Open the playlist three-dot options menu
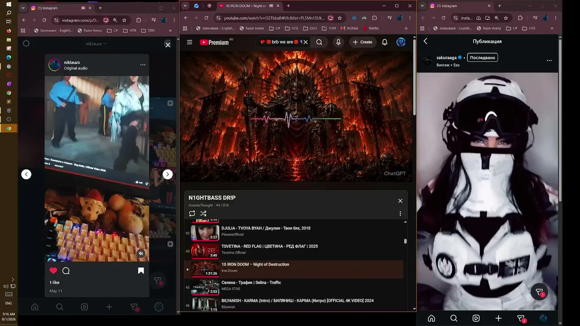This screenshot has width=580, height=326. tap(400, 214)
